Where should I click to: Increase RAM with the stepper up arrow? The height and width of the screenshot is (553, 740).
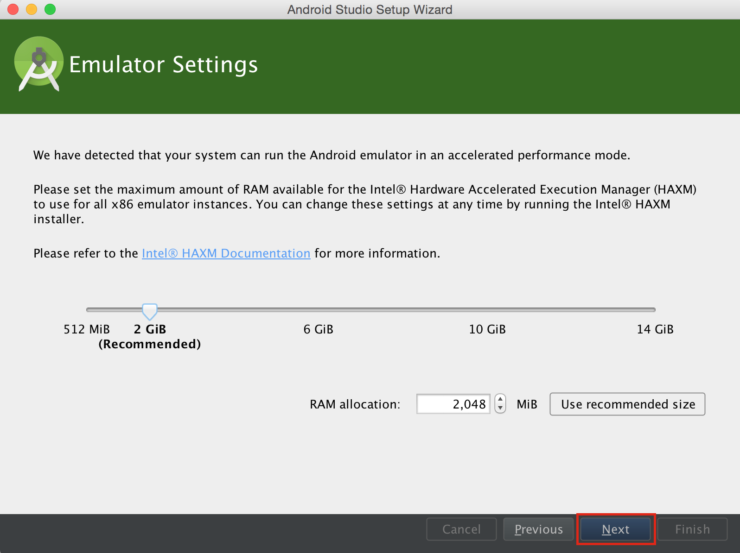500,399
